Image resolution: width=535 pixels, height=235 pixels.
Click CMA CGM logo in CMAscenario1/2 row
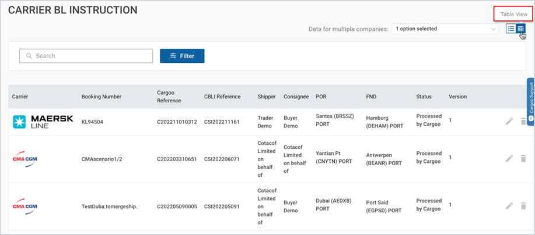click(x=25, y=159)
